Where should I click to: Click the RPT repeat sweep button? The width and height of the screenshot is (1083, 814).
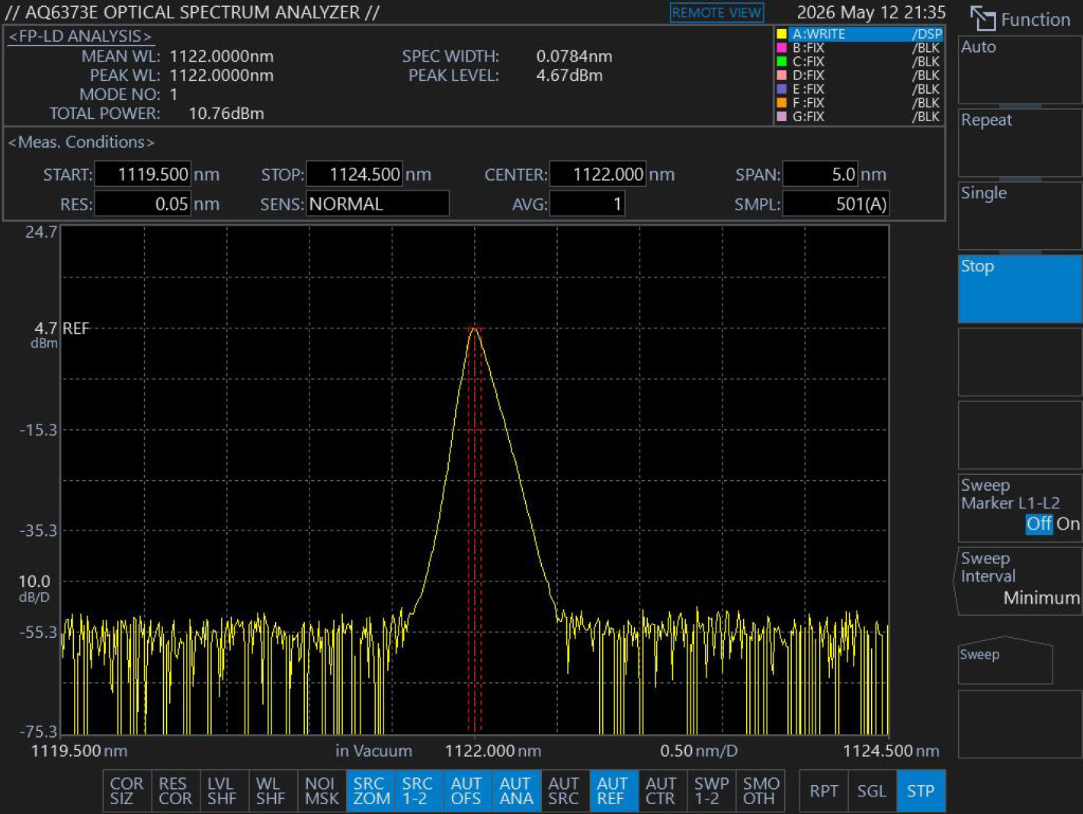[824, 791]
